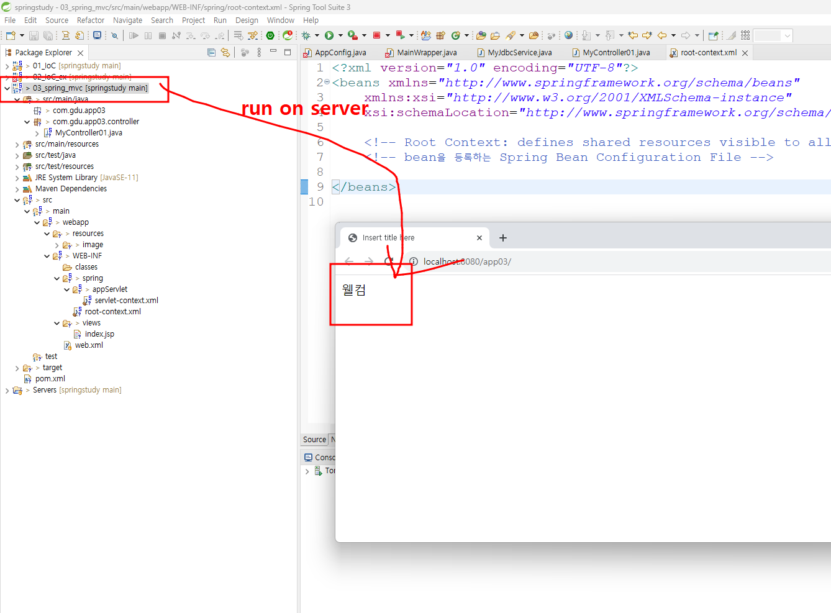The width and height of the screenshot is (831, 613).
Task: Collapse the 03_spring_mvc project node
Action: [x=7, y=88]
